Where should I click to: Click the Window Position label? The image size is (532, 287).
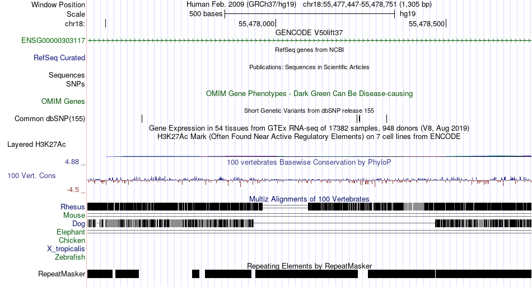[x=58, y=4]
